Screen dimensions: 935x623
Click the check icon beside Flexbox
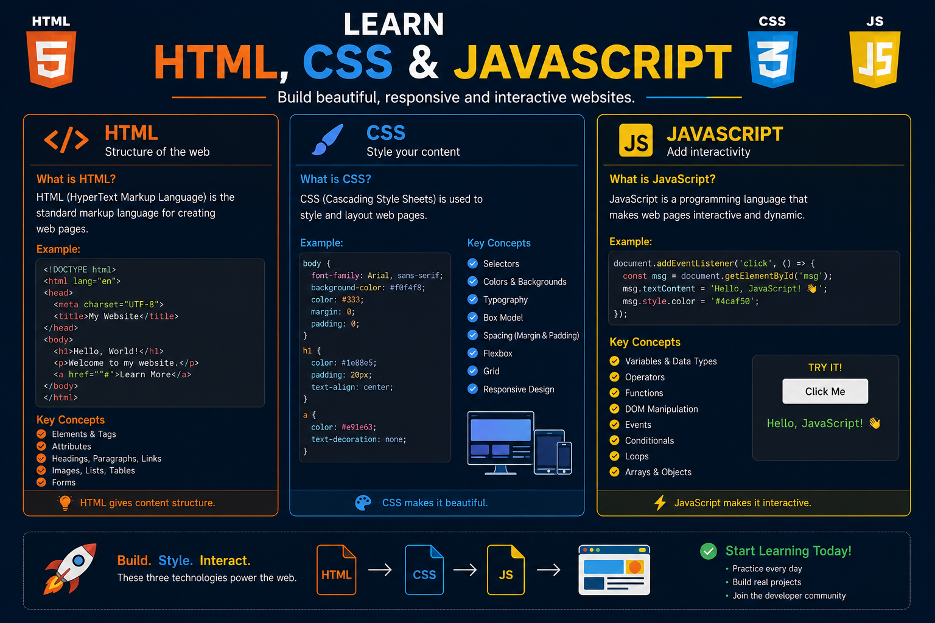pyautogui.click(x=472, y=353)
